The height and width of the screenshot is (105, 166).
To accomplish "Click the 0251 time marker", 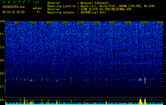I will coord(18,23).
